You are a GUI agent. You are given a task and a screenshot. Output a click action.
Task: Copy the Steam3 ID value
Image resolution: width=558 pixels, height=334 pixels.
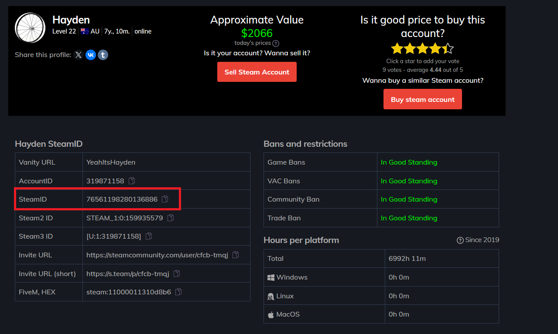(148, 236)
